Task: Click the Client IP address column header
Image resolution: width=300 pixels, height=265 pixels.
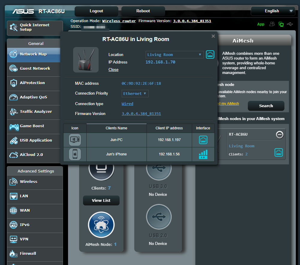Action: click(x=169, y=128)
